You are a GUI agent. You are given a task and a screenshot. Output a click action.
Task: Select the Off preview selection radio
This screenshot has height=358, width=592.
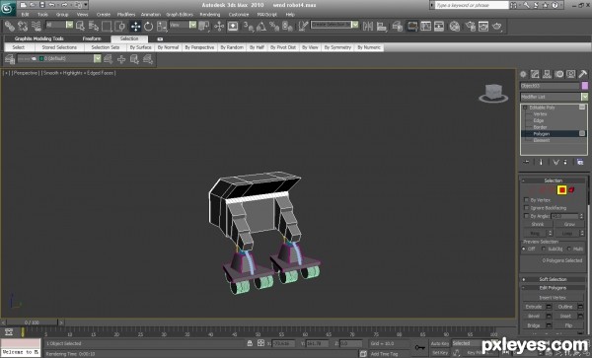(x=524, y=249)
